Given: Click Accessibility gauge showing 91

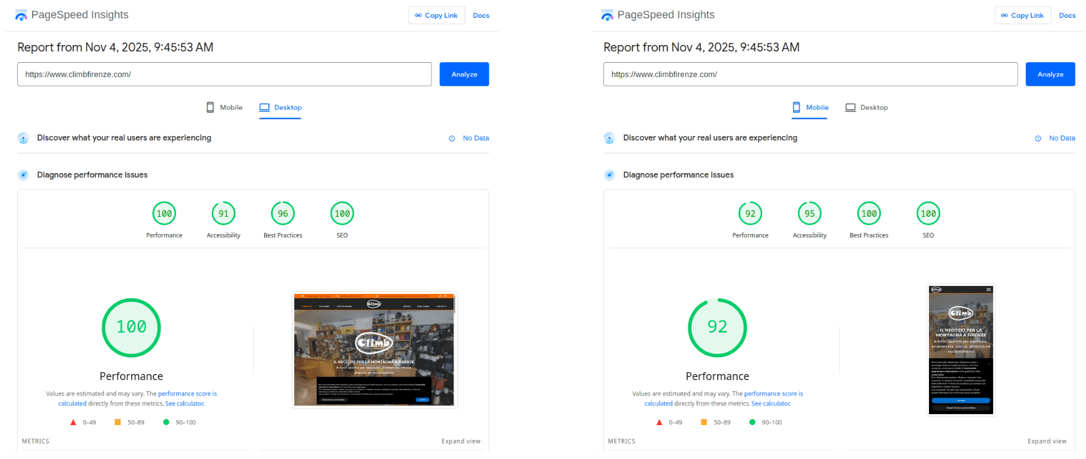Looking at the screenshot, I should [223, 214].
